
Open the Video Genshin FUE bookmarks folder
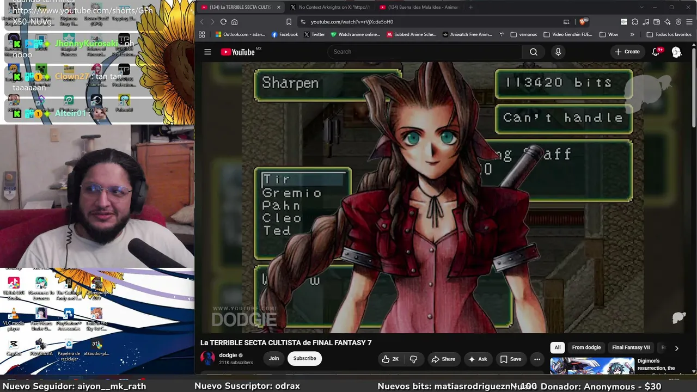pos(567,34)
